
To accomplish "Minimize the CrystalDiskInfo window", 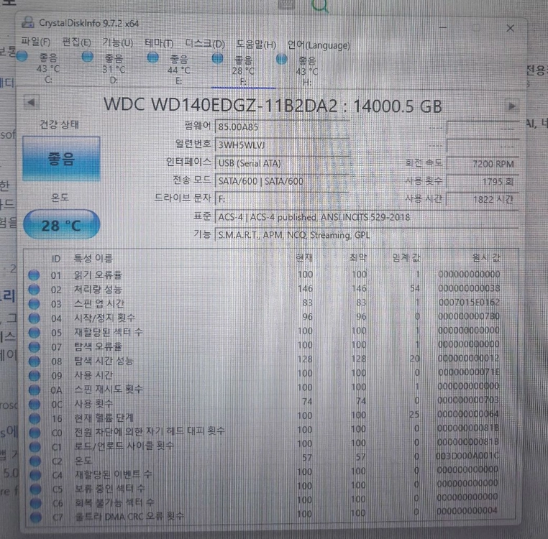I will click(x=443, y=27).
